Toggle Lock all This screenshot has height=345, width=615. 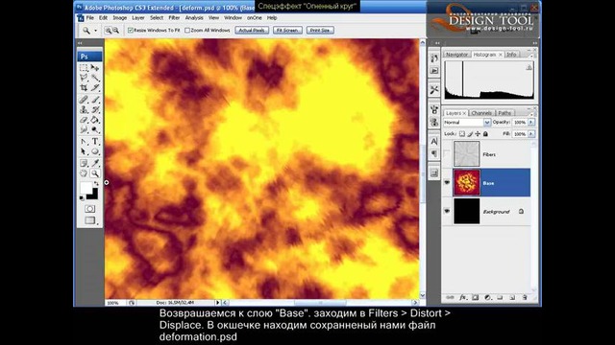point(485,134)
